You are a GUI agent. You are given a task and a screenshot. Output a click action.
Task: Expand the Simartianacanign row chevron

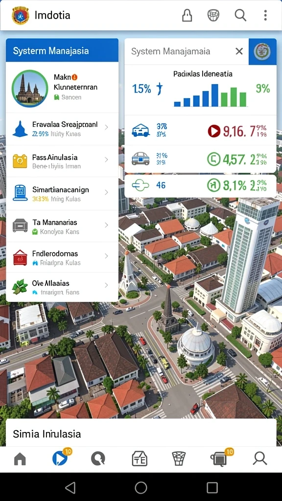(x=106, y=192)
